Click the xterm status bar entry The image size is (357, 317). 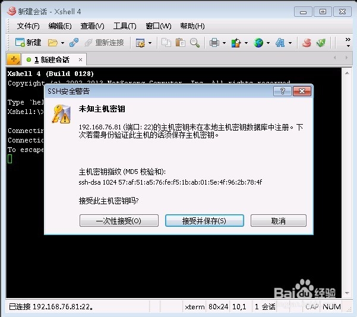[195, 307]
